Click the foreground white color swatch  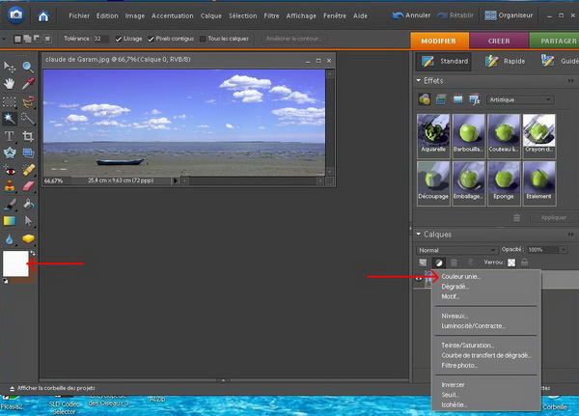tap(15, 263)
